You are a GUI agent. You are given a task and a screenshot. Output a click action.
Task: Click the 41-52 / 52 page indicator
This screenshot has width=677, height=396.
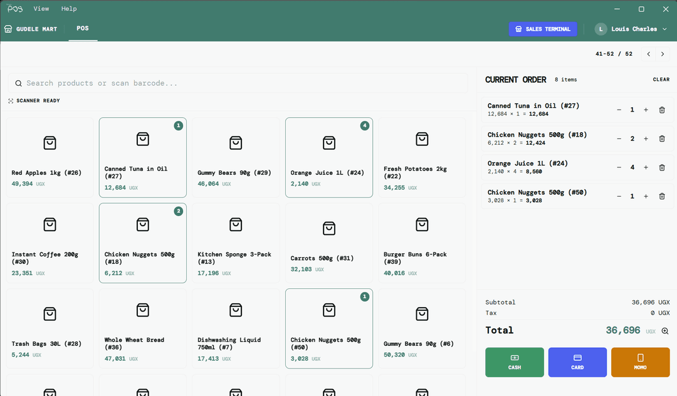(x=614, y=54)
